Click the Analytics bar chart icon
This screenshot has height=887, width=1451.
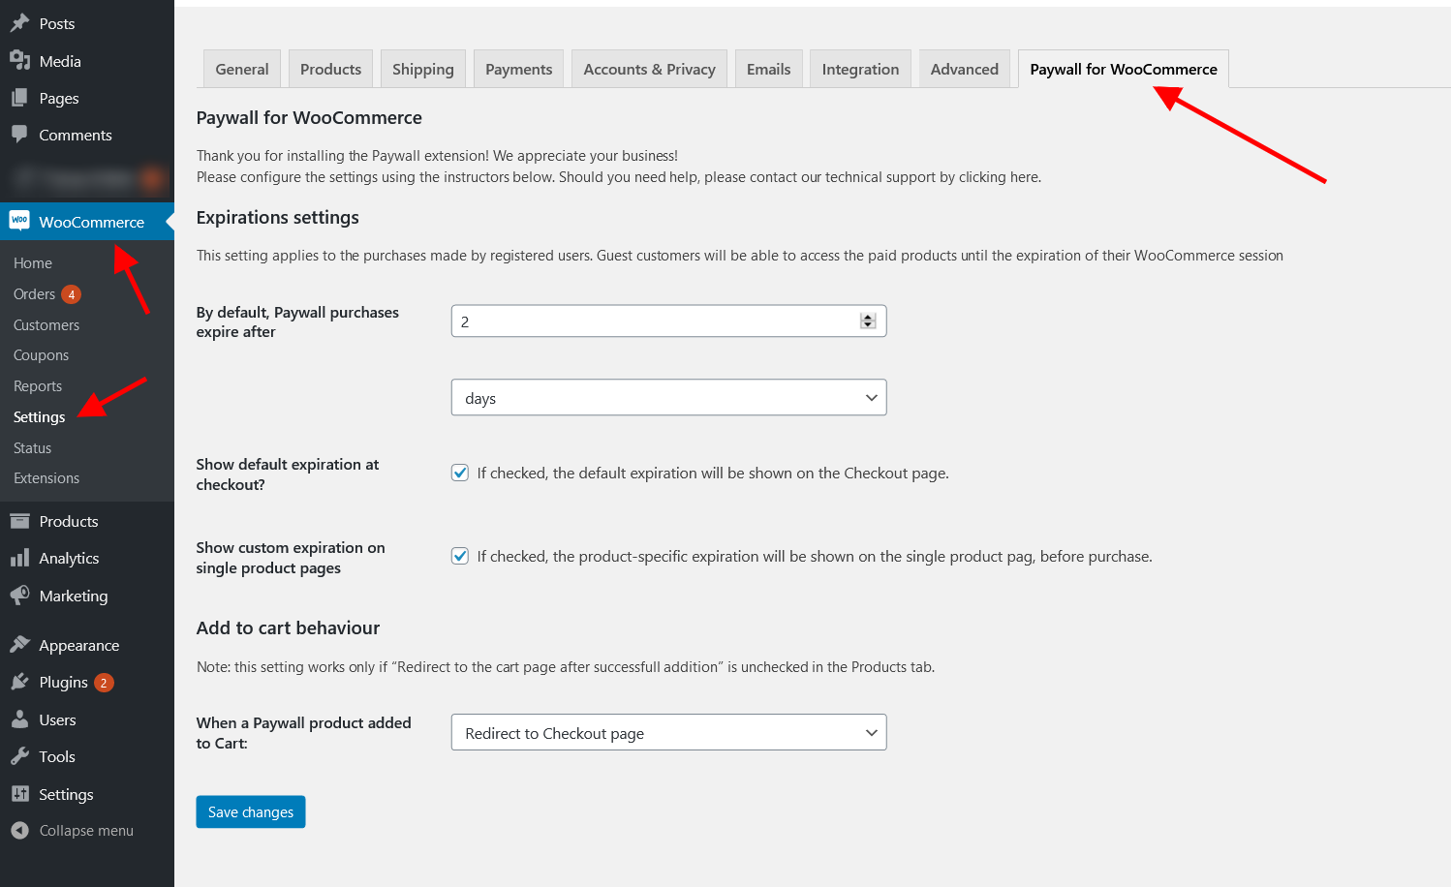pos(19,558)
